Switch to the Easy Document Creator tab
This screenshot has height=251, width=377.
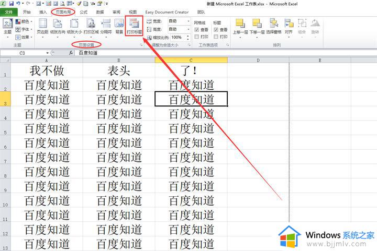coord(167,12)
